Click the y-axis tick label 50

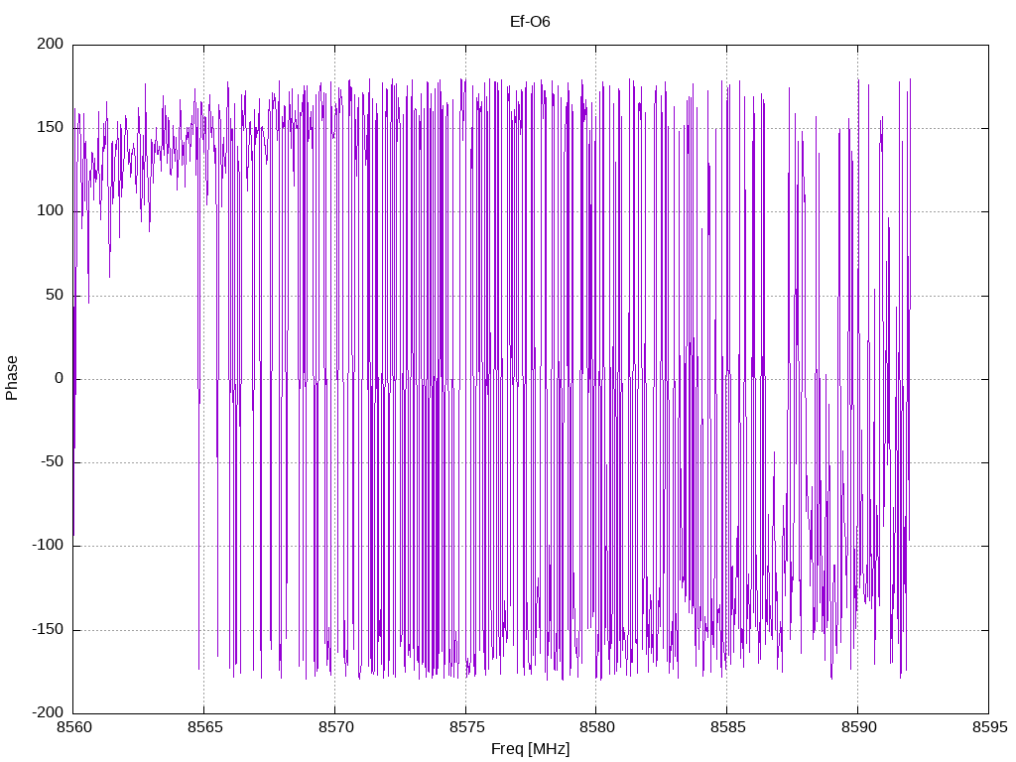pos(56,295)
